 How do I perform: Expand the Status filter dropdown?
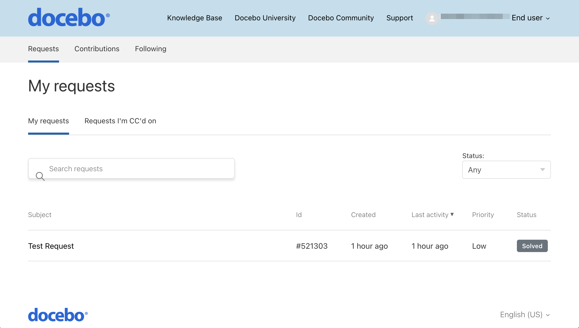(506, 170)
